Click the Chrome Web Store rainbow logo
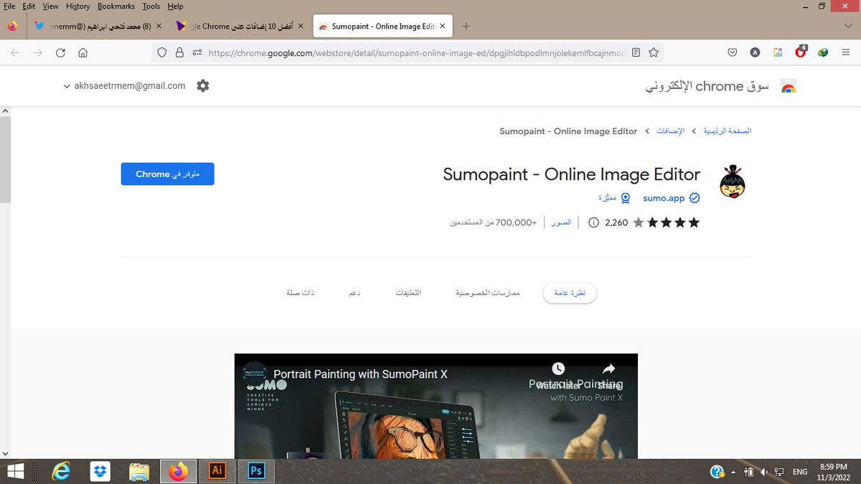Screen dimensions: 861x484 click(x=789, y=87)
